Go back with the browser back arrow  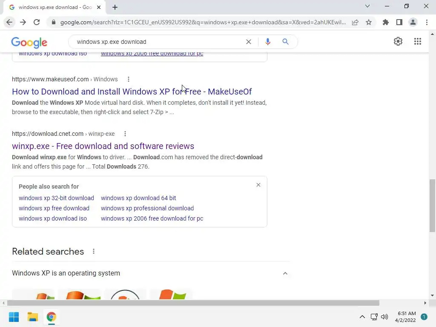[9, 22]
